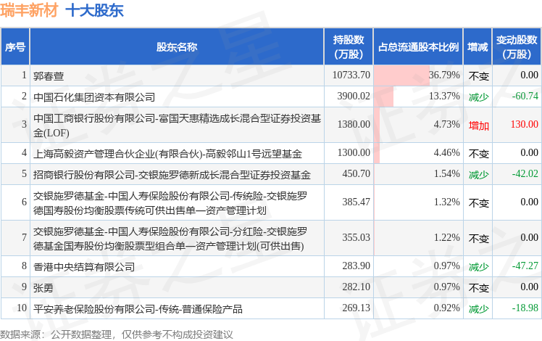This screenshot has height=341, width=542.
Task: Click row number 5
Action: click(24, 174)
